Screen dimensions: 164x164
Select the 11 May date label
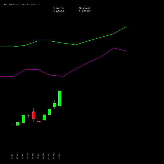(x=59, y=156)
